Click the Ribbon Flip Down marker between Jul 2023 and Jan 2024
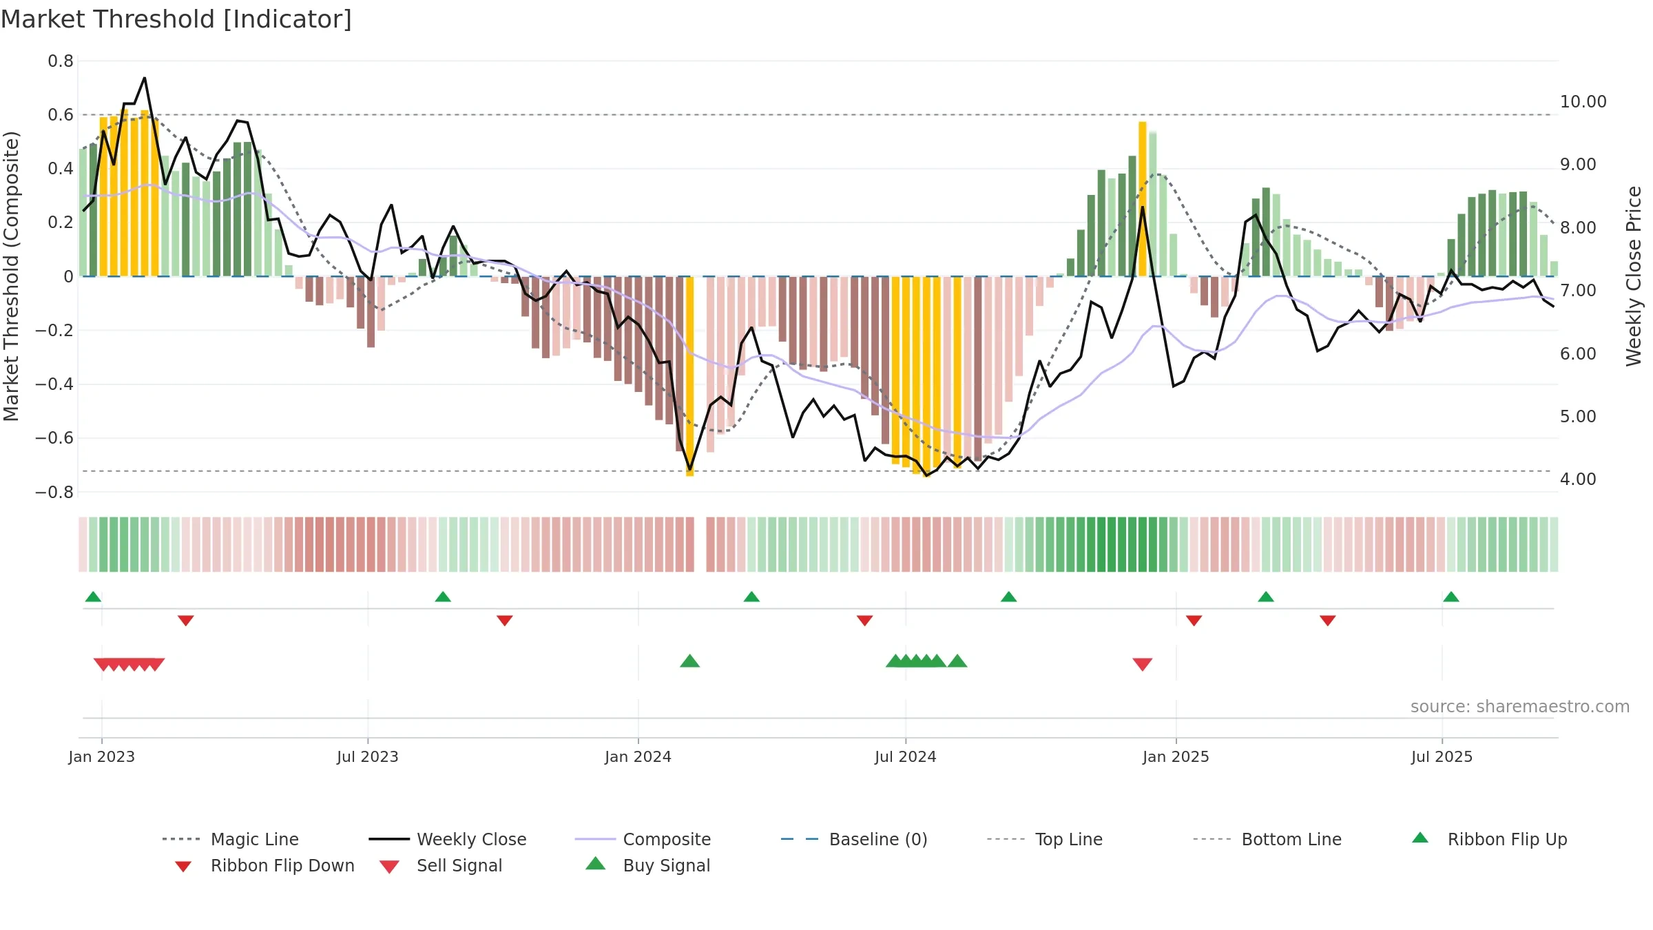The width and height of the screenshot is (1653, 930). [505, 621]
